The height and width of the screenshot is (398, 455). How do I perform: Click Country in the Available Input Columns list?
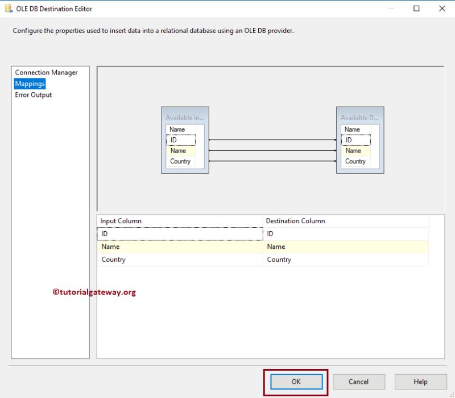(x=181, y=161)
